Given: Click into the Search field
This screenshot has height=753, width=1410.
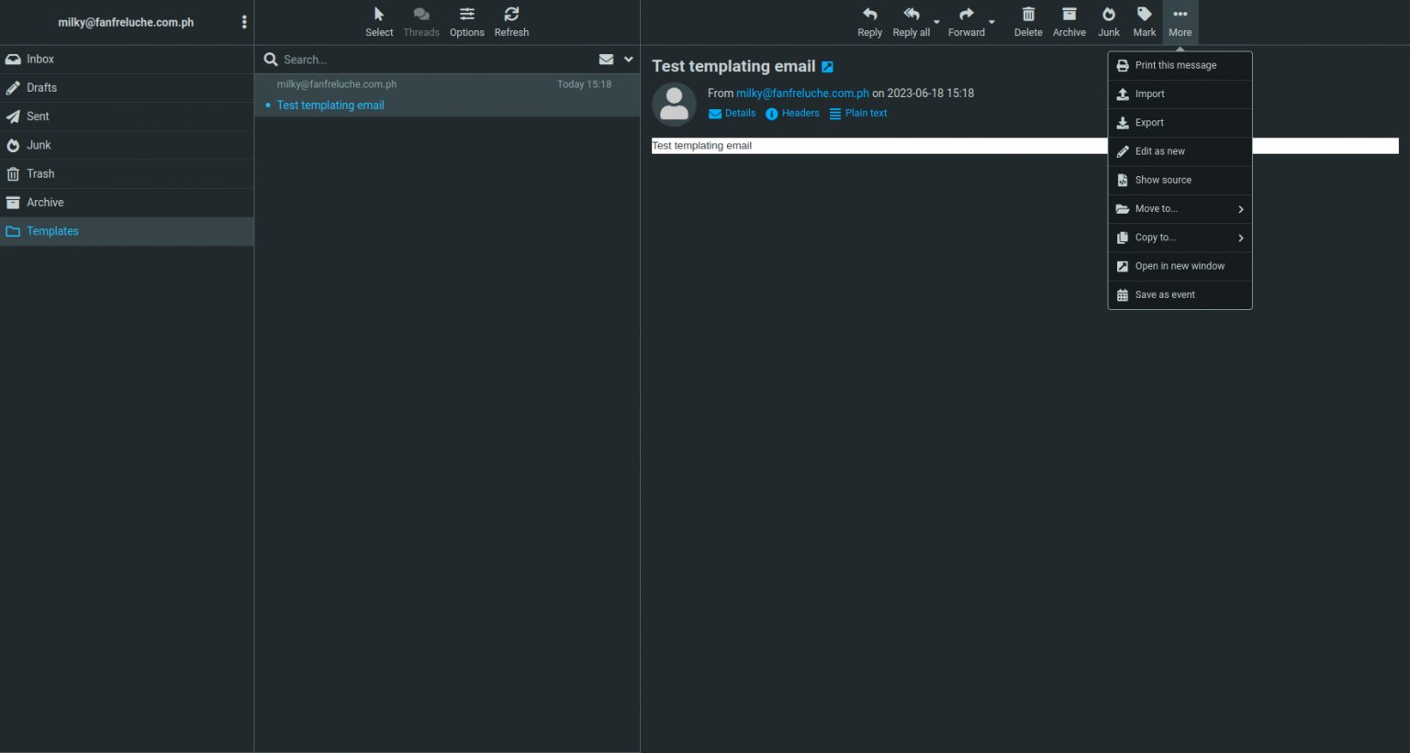Looking at the screenshot, I should point(431,60).
